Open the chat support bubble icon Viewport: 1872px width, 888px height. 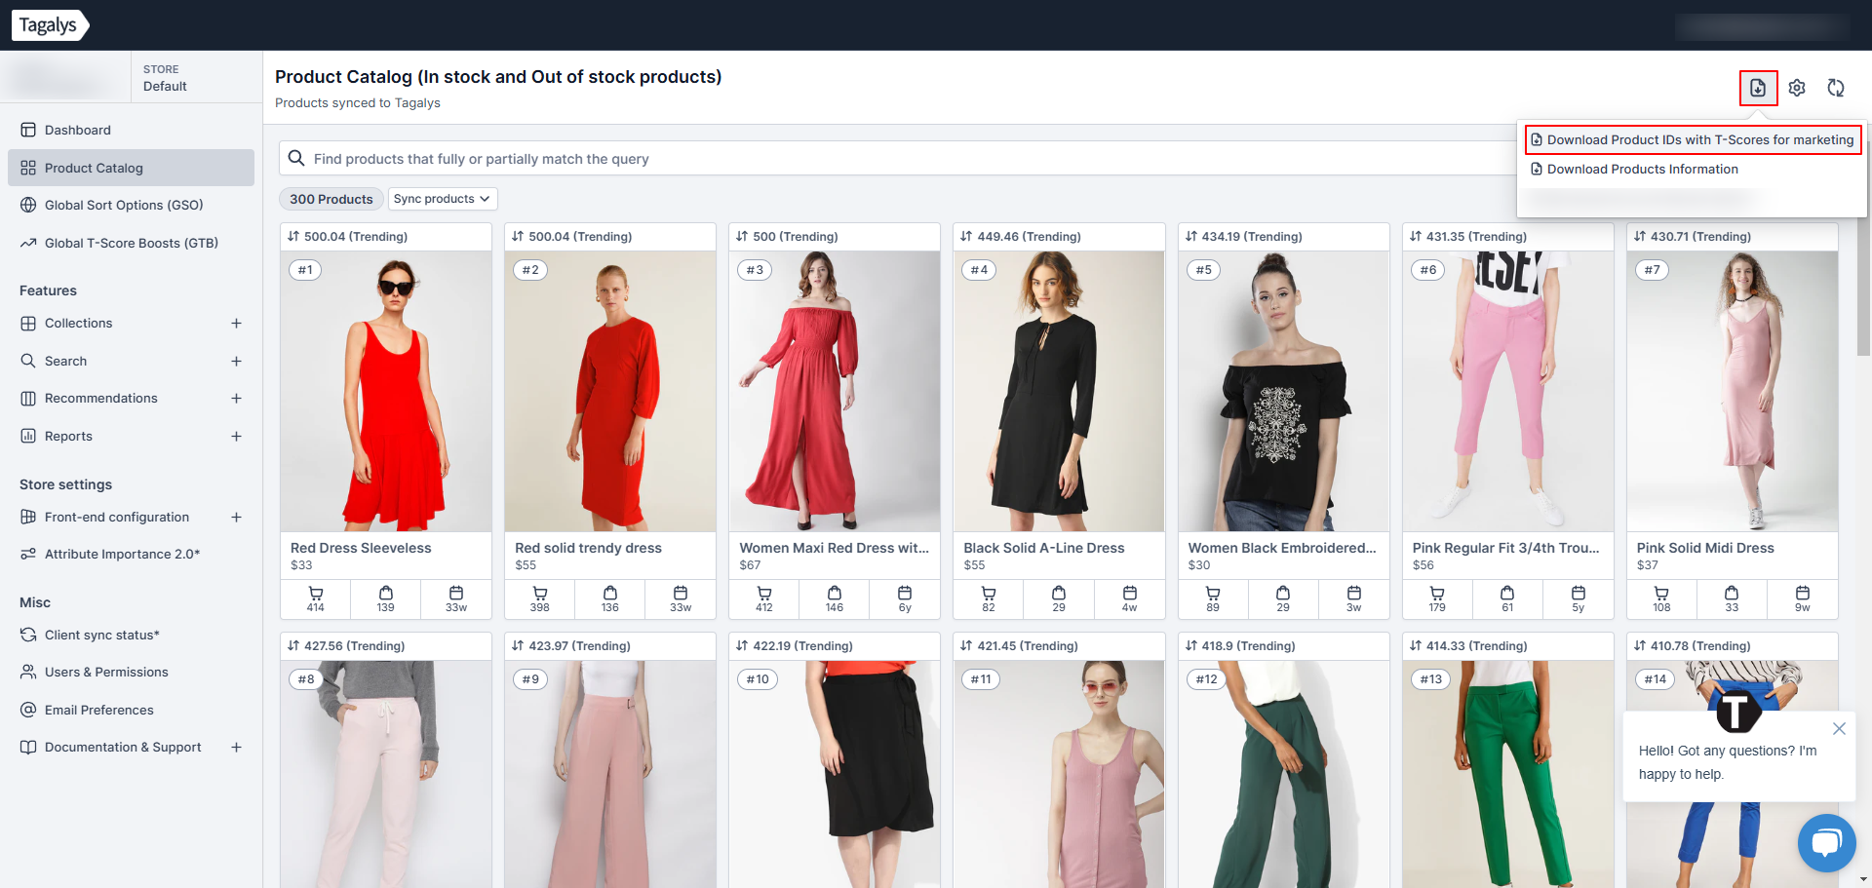pos(1826,843)
